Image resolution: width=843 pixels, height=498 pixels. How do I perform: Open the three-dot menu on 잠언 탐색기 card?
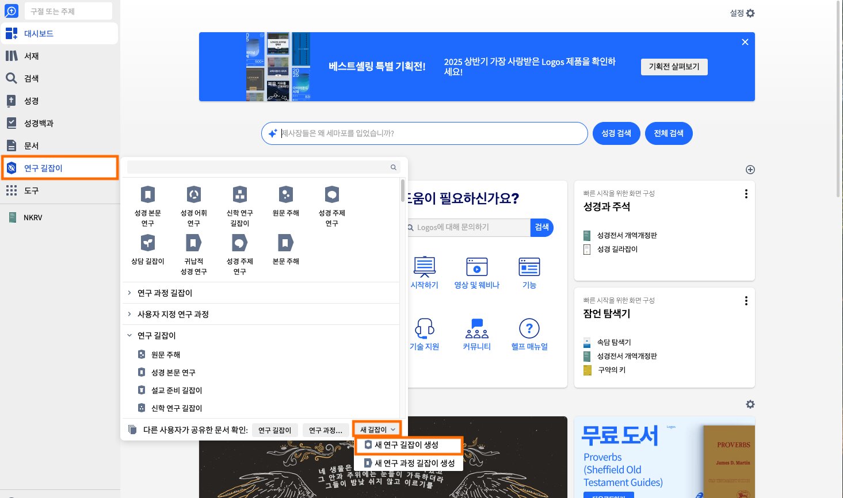tap(746, 301)
